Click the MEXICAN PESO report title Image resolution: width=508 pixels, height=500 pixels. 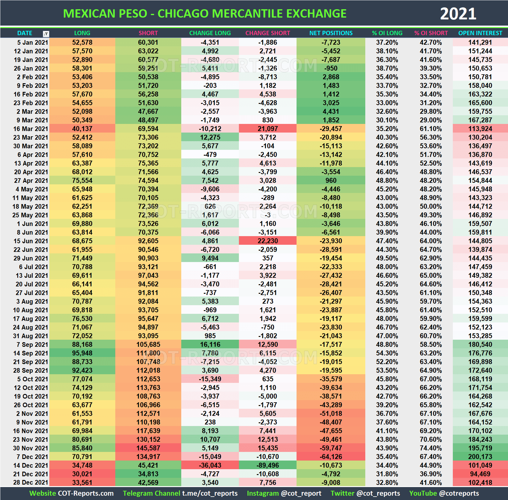tap(205, 13)
